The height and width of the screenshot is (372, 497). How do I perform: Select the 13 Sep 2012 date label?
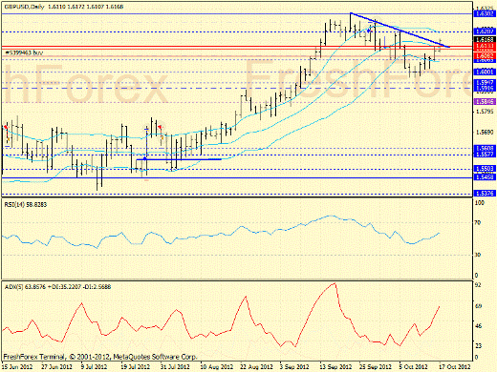click(335, 366)
